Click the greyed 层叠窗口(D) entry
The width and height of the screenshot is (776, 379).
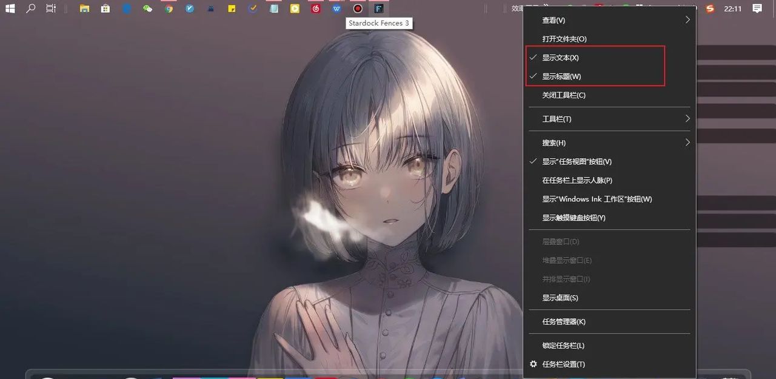tap(609, 241)
